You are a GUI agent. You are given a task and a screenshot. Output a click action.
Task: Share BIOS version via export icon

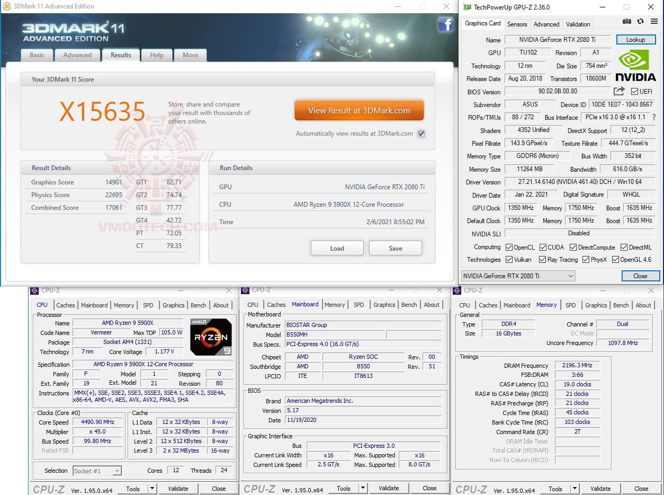619,91
